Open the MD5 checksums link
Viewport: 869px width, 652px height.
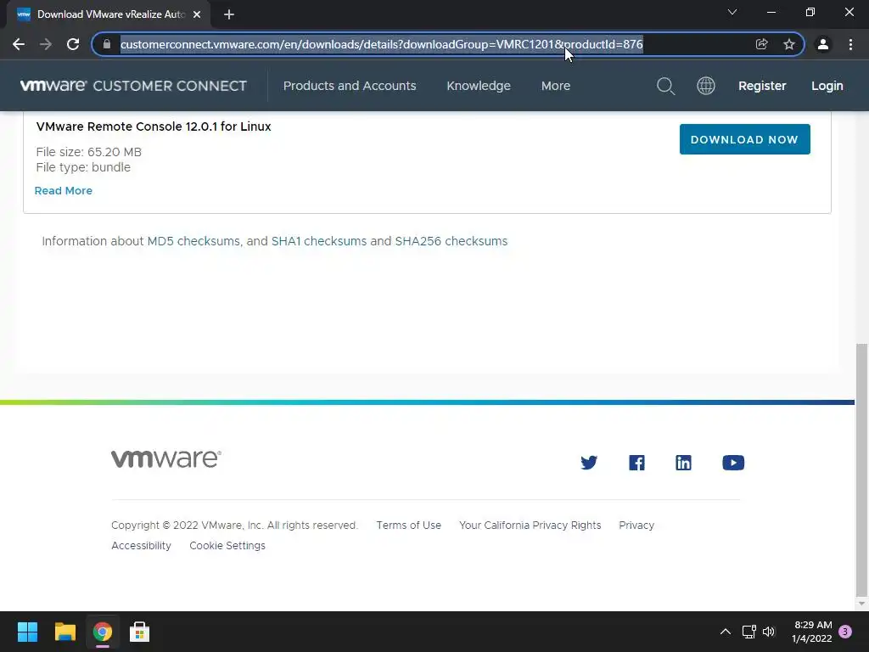tap(193, 241)
